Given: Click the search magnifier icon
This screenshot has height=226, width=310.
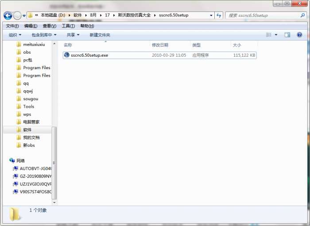Looking at the screenshot, I should coord(302,15).
